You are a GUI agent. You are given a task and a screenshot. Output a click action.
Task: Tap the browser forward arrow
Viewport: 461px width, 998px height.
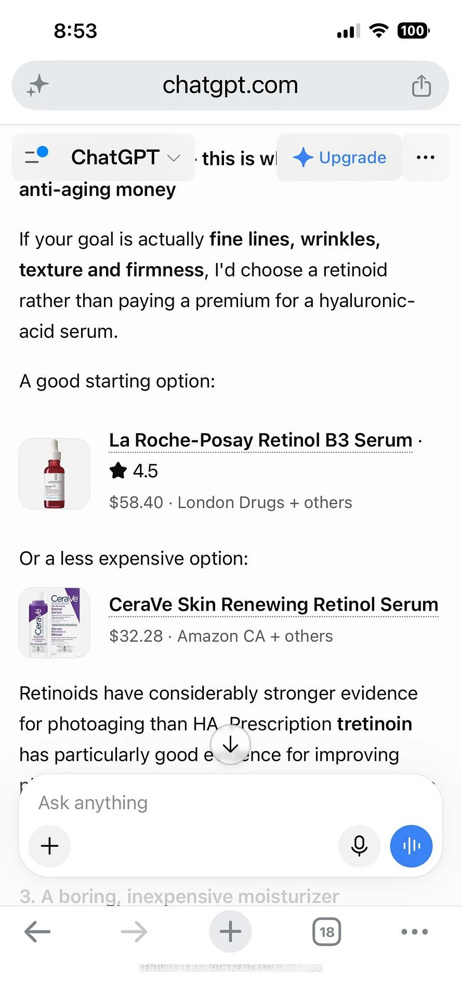point(134,932)
